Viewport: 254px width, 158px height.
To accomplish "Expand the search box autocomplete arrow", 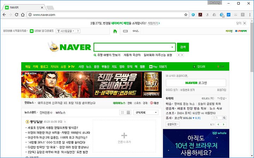I will [x=172, y=47].
